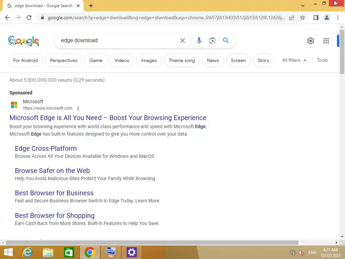Screen dimensions: 345x259
Task: Click the site lock icon in address bar
Action: [42, 18]
